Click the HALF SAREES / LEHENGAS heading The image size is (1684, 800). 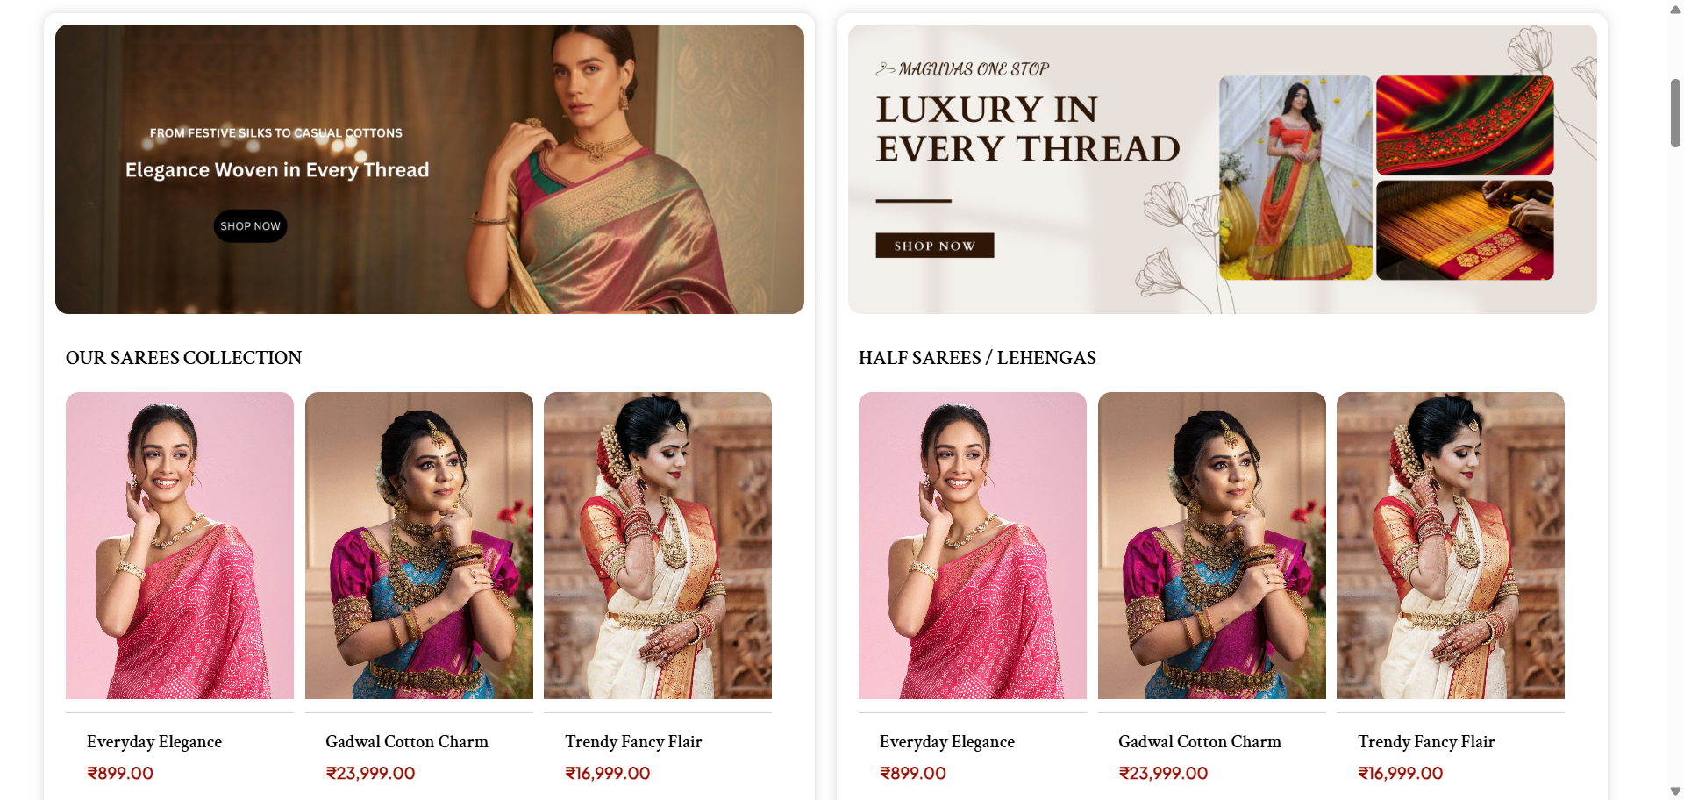(977, 358)
